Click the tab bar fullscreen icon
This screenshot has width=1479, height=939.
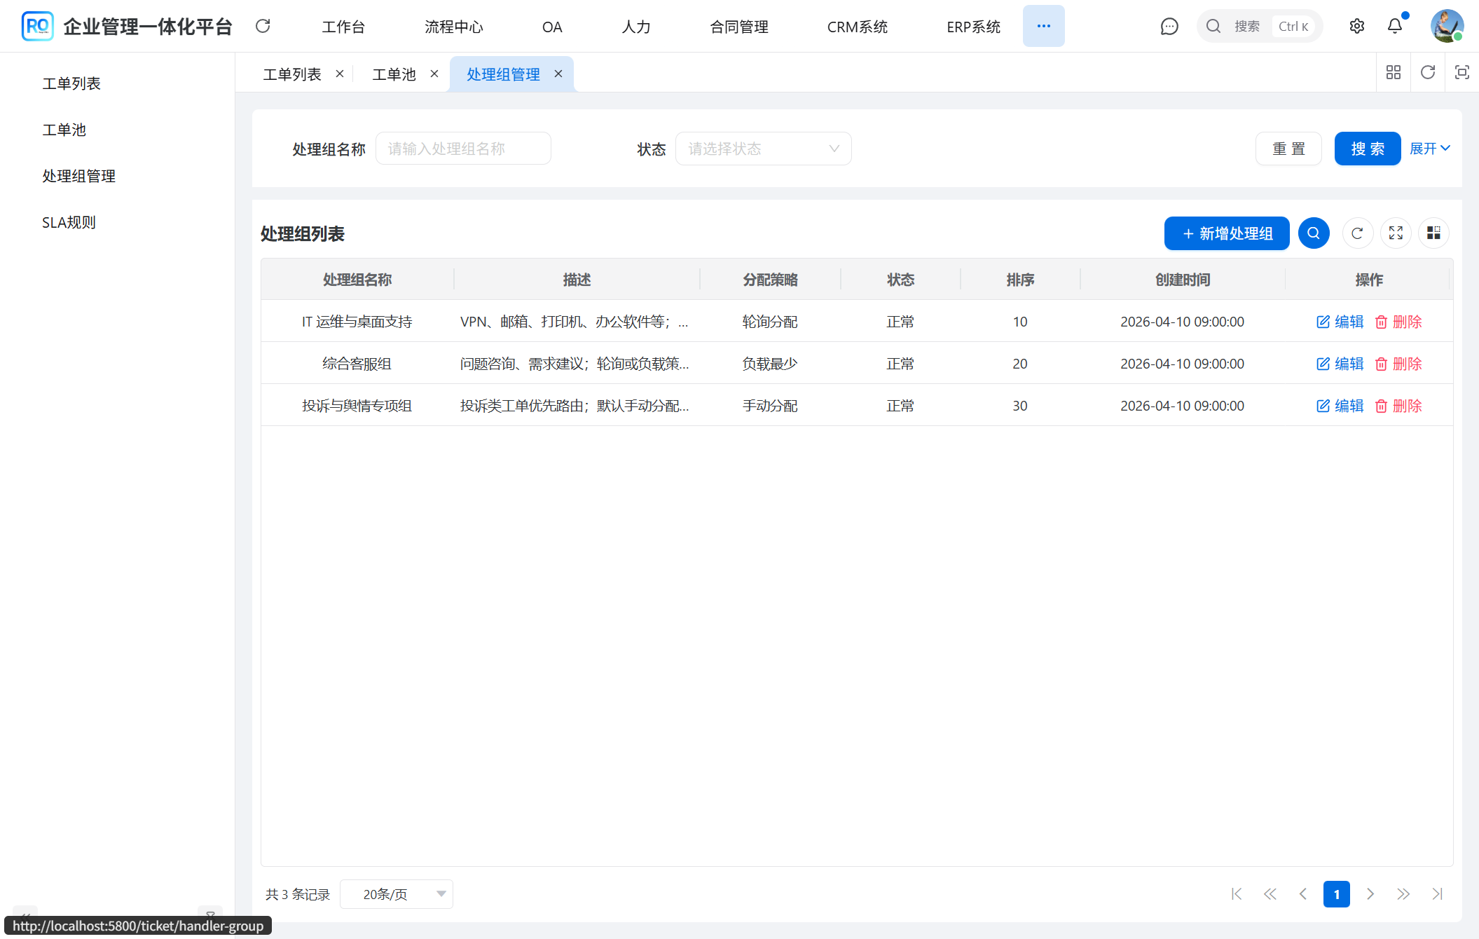point(1461,72)
